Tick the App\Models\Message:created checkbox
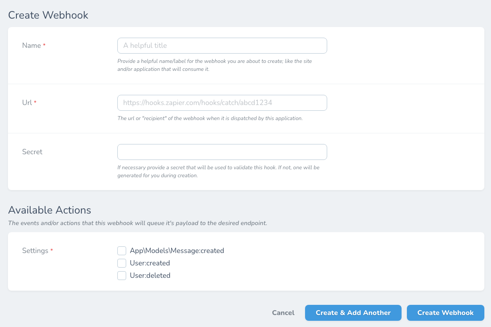 (122, 251)
